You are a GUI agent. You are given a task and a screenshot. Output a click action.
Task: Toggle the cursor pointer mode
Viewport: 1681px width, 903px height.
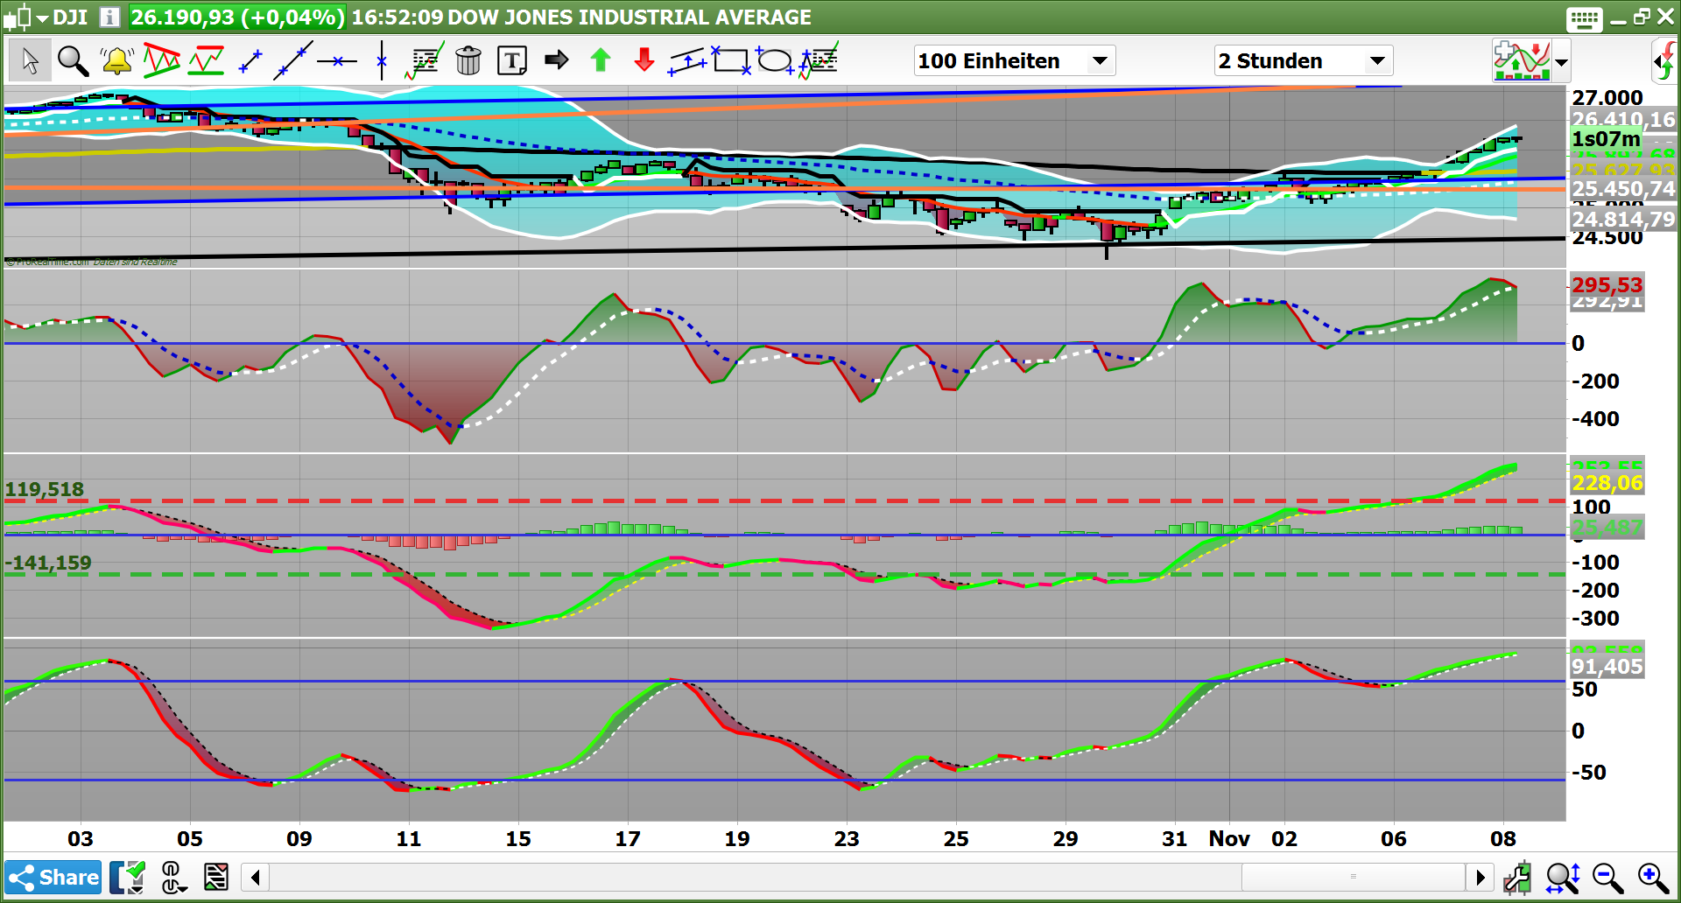pos(30,61)
